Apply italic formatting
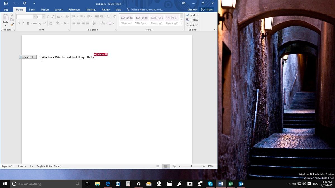Viewport: 335px width, 188px height. tap(23, 23)
